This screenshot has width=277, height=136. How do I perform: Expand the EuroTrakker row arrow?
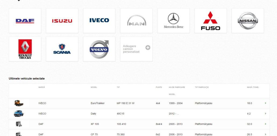265,103
